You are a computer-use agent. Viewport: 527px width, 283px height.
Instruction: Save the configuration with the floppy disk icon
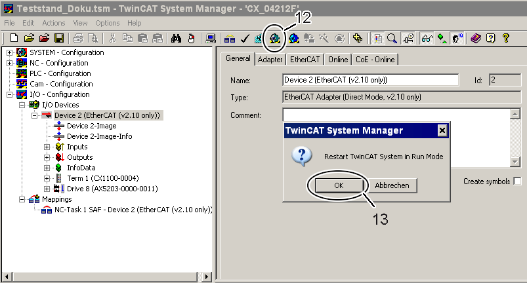tap(59, 38)
